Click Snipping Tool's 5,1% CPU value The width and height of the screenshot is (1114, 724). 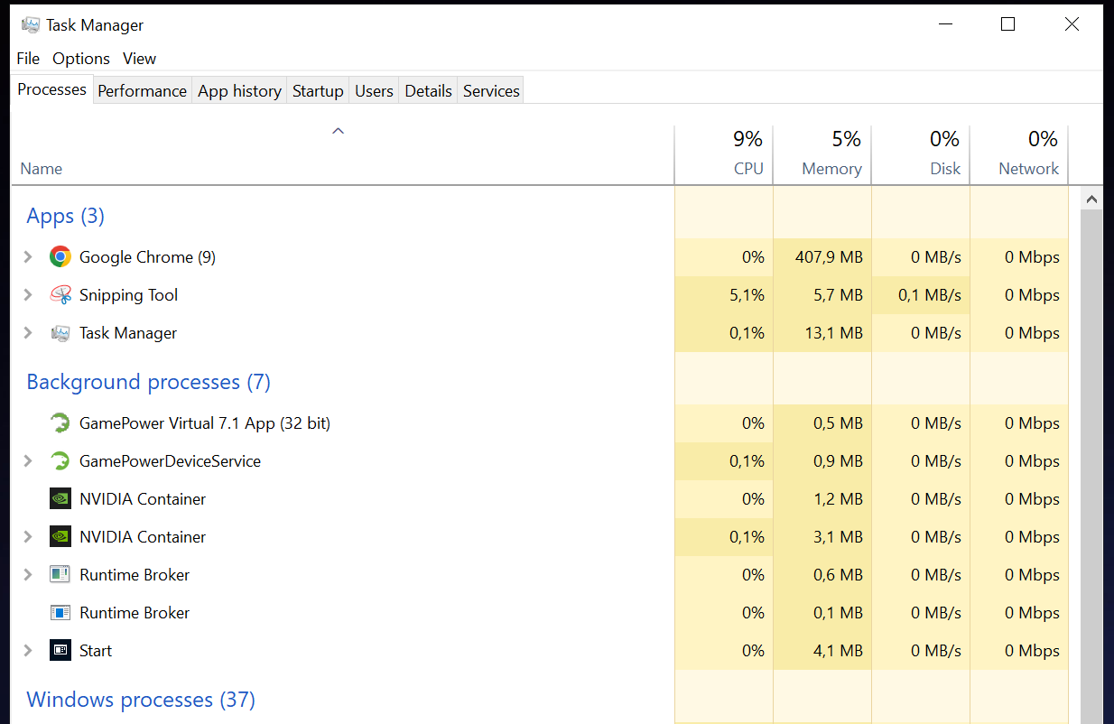(747, 295)
